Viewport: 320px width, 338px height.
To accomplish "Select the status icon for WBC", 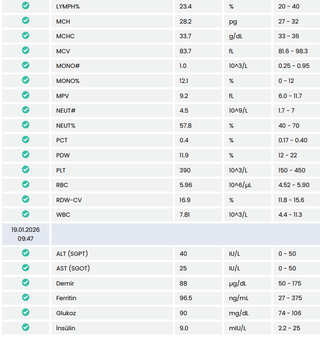I will [x=25, y=214].
